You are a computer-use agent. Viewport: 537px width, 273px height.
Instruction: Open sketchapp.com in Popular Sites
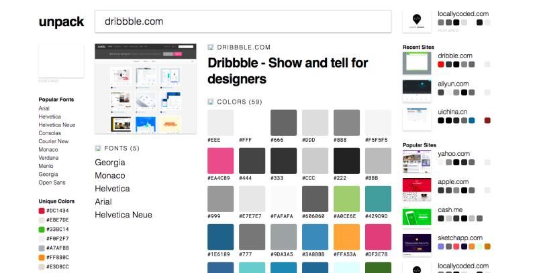pyautogui.click(x=460, y=238)
